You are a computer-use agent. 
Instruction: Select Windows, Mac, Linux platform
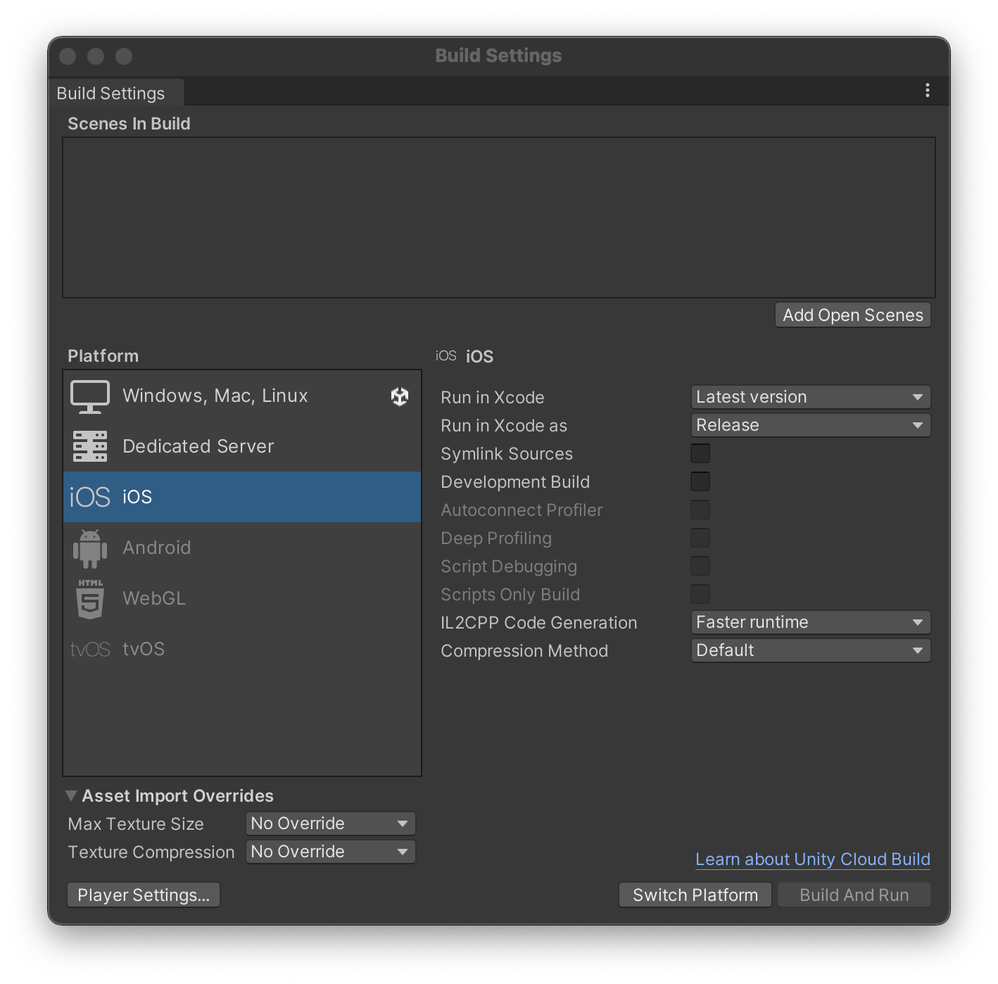point(242,396)
